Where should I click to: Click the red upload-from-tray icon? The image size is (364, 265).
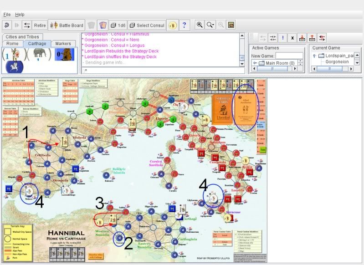tap(312, 38)
